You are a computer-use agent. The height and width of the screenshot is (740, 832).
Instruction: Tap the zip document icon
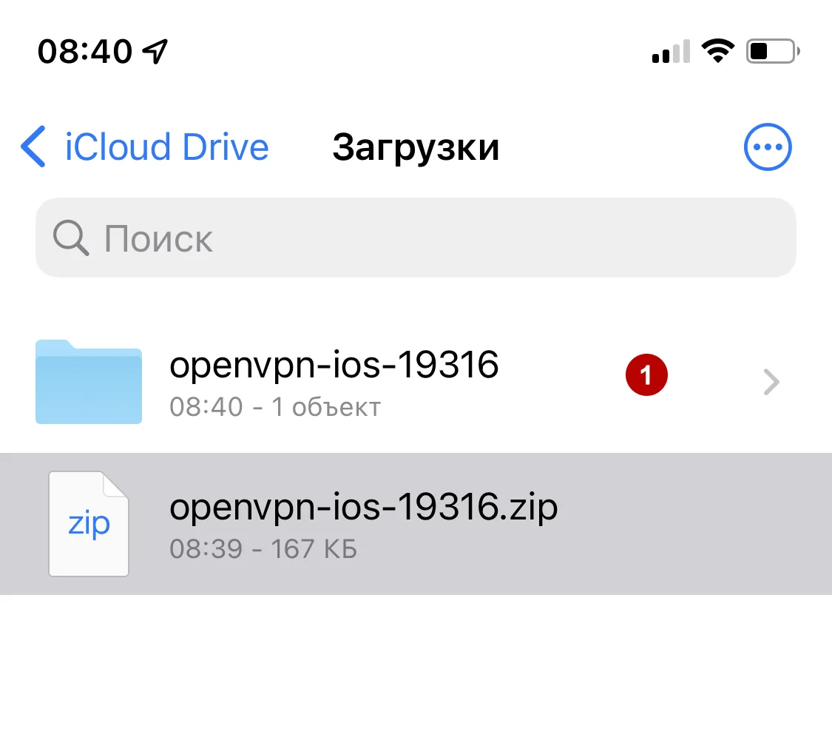[x=89, y=523]
